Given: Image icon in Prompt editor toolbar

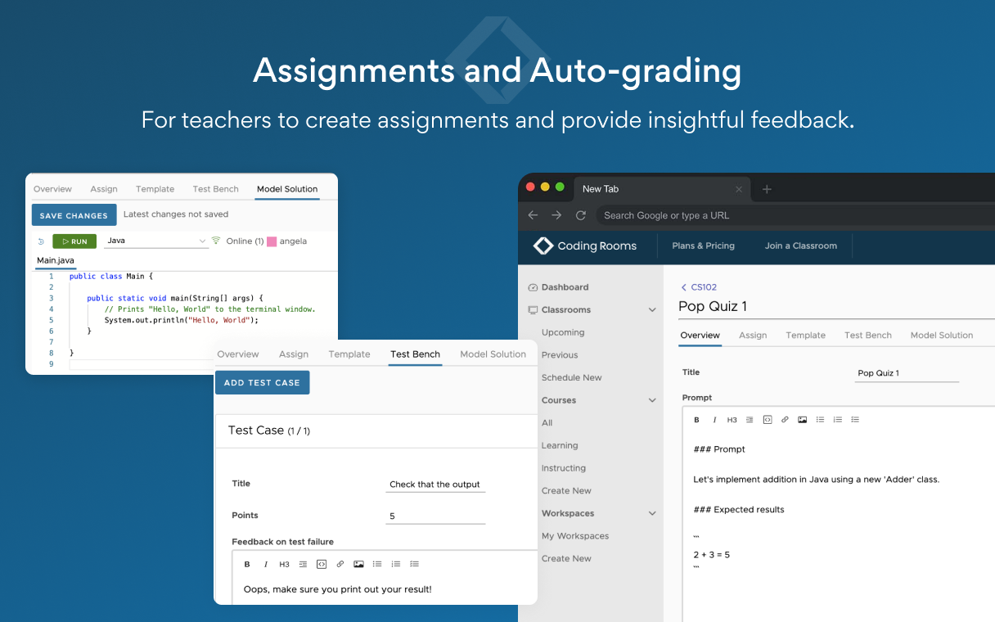Looking at the screenshot, I should click(803, 420).
